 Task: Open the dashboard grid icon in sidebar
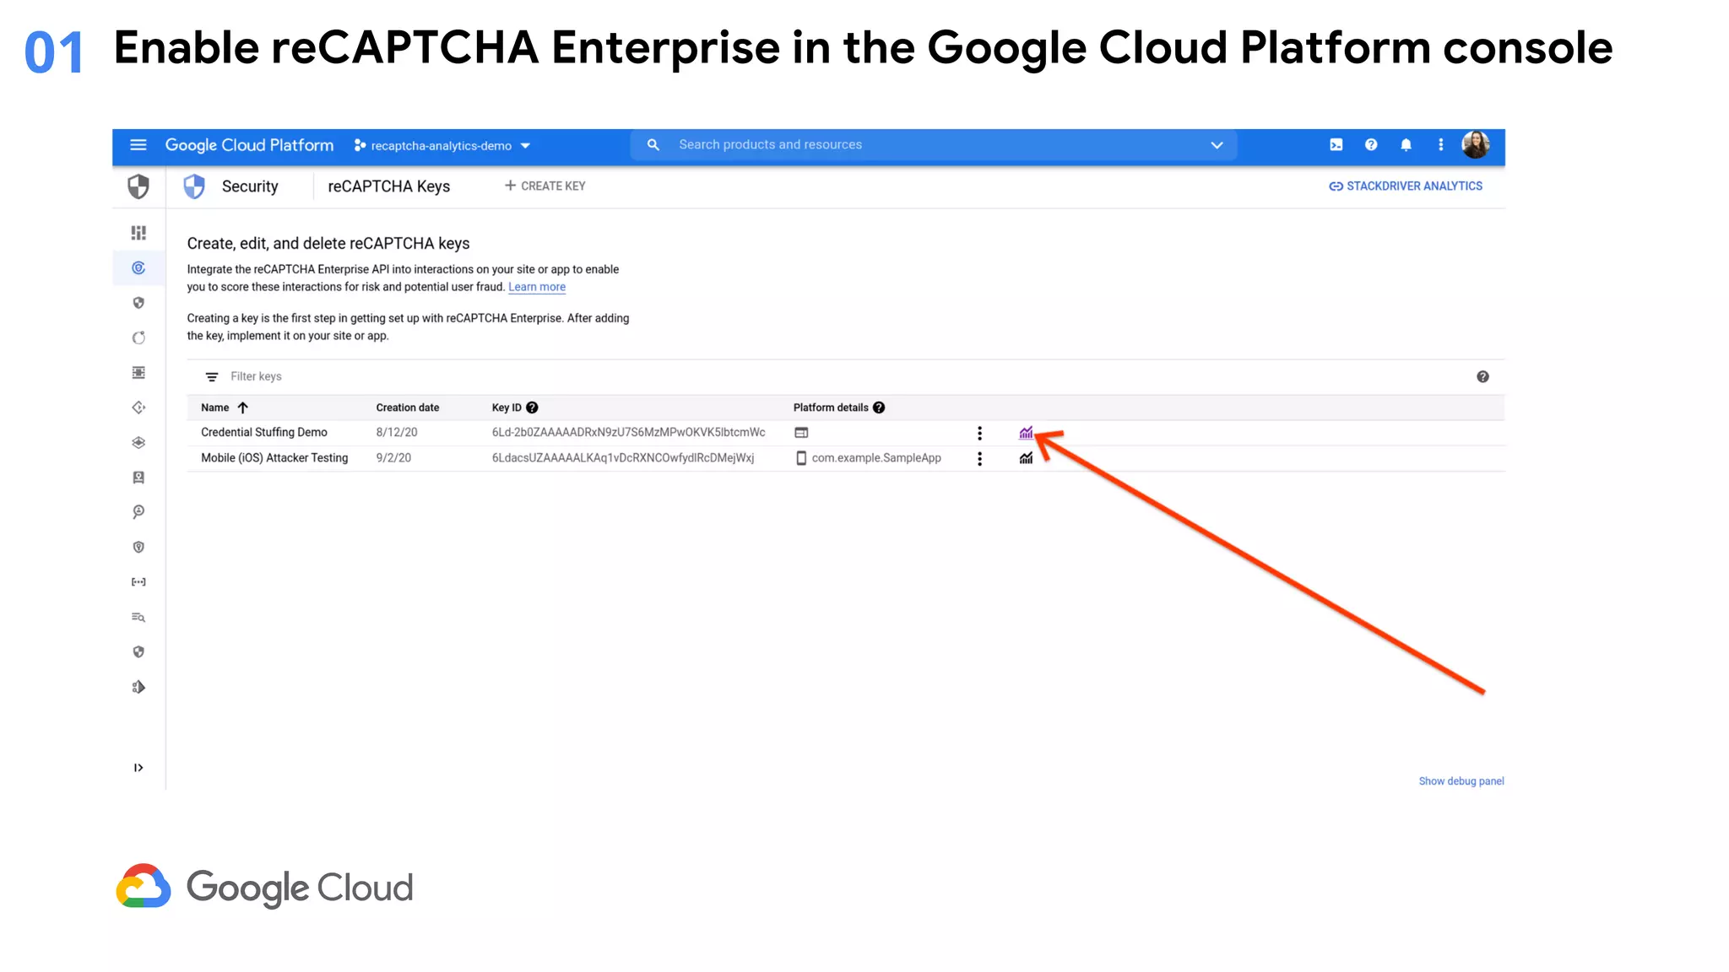138,233
